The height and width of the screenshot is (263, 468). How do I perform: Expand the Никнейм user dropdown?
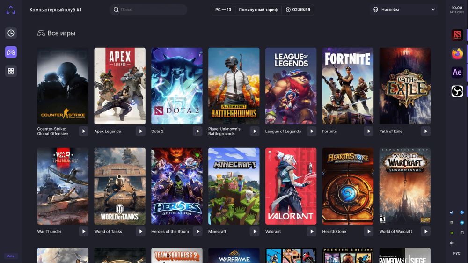[404, 10]
